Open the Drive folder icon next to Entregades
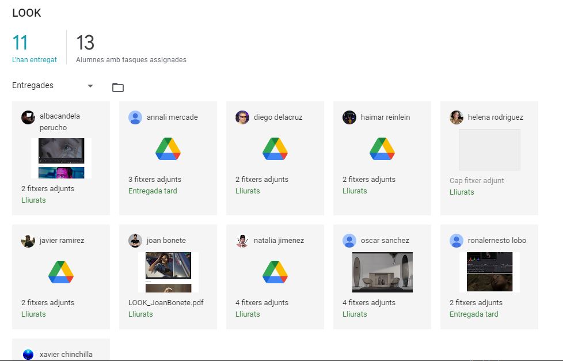The image size is (563, 361). tap(118, 88)
